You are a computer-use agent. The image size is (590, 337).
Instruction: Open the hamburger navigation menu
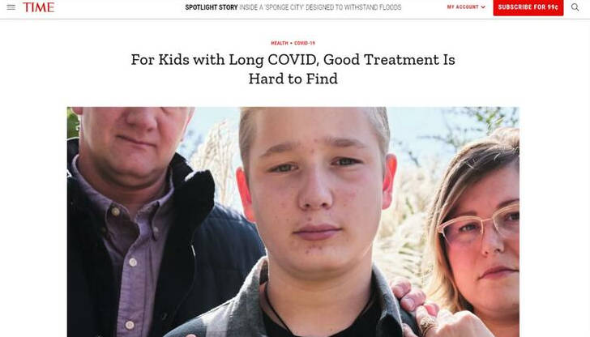pos(11,7)
